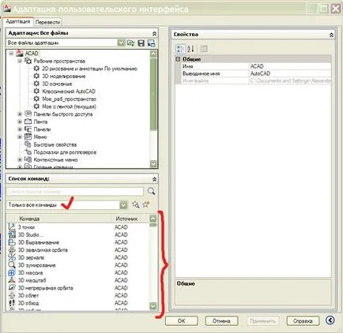Collapse Рабочие пространства node
This screenshot has height=333, width=343.
(x=20, y=61)
